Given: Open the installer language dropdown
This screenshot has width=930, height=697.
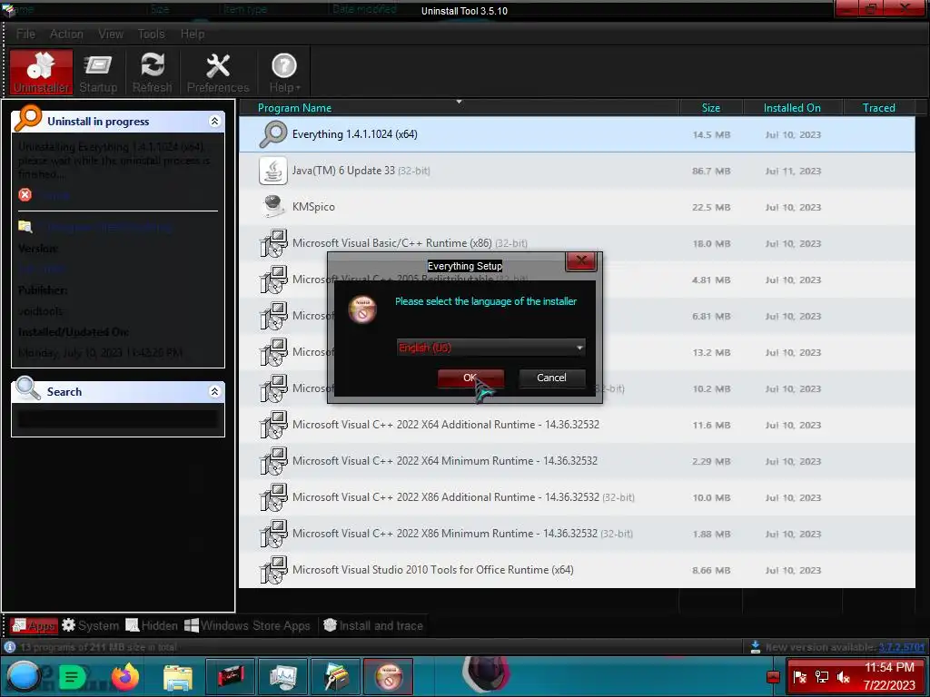Looking at the screenshot, I should click(490, 348).
